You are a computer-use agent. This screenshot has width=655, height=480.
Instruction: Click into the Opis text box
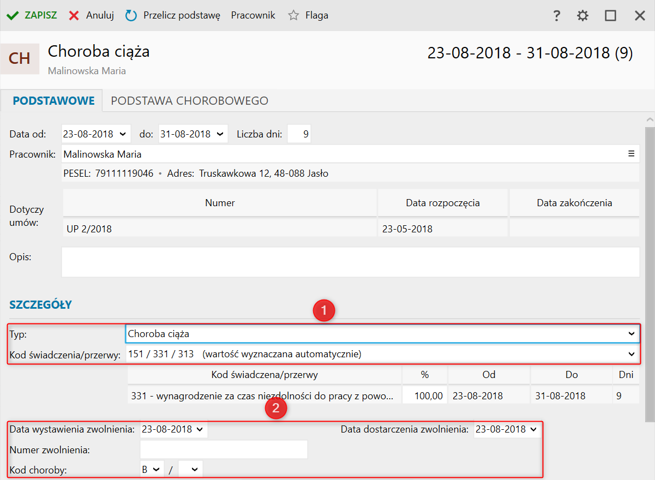350,262
